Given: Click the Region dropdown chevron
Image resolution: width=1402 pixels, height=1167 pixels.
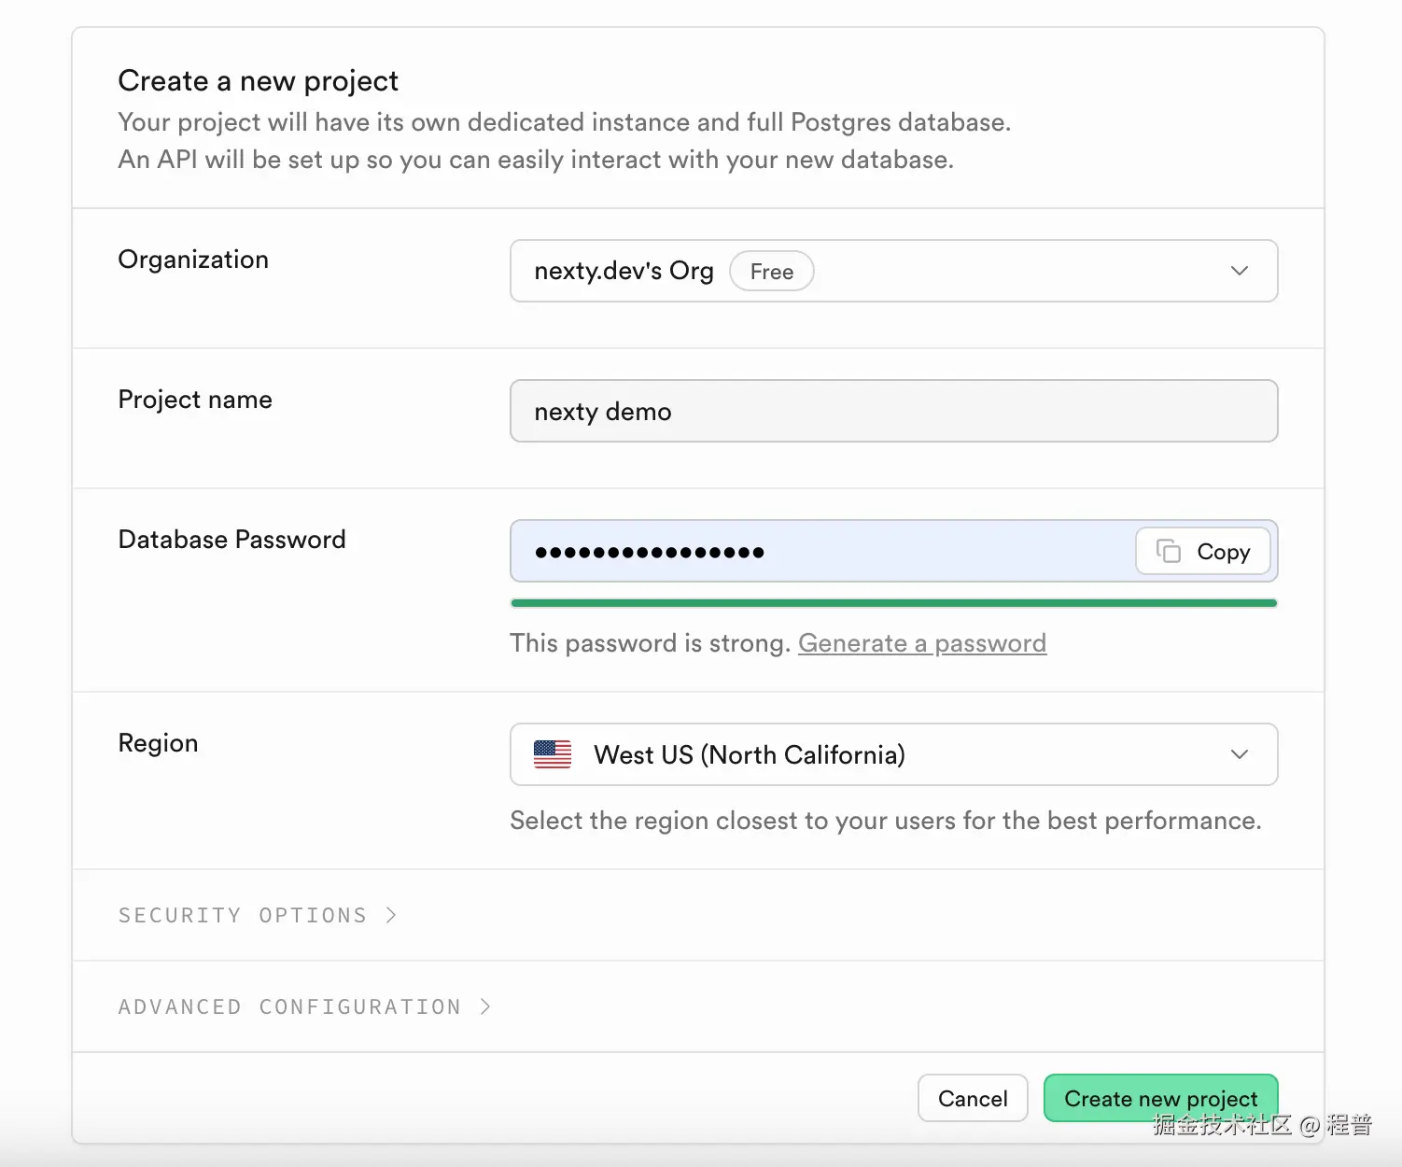Looking at the screenshot, I should 1240,754.
